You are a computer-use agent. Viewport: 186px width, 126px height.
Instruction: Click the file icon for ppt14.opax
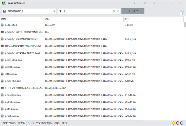(2, 109)
